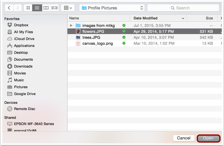This screenshot has height=146, width=224.
Task: Toggle the Date Modified sort order chevron
Action: tap(183, 18)
